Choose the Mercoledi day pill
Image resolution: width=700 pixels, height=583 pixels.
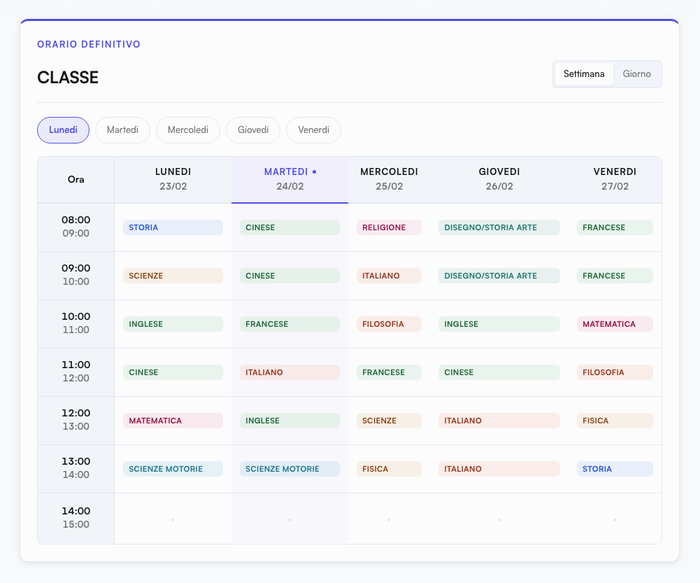pyautogui.click(x=188, y=130)
